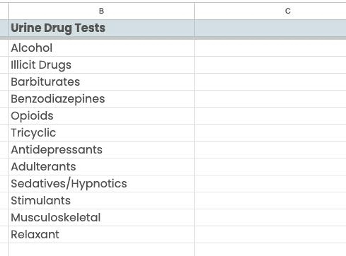Select the Alcohol cell
This screenshot has height=256, width=346.
point(101,48)
